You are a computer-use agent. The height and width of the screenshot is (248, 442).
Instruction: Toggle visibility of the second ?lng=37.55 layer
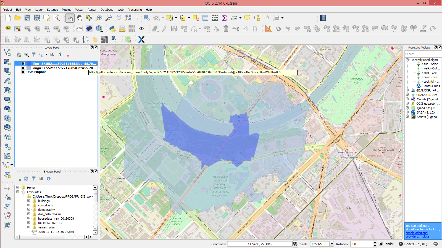coord(23,68)
